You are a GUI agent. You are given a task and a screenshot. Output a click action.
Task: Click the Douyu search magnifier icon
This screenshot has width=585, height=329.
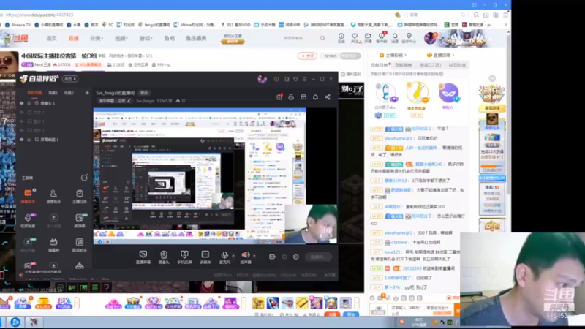point(322,38)
